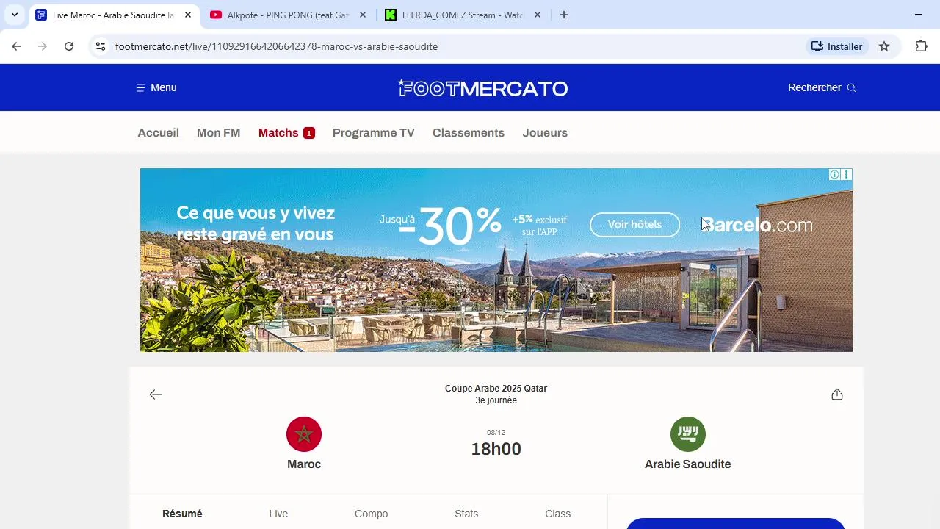The image size is (940, 529).
Task: Click the URL address field
Action: point(455,46)
